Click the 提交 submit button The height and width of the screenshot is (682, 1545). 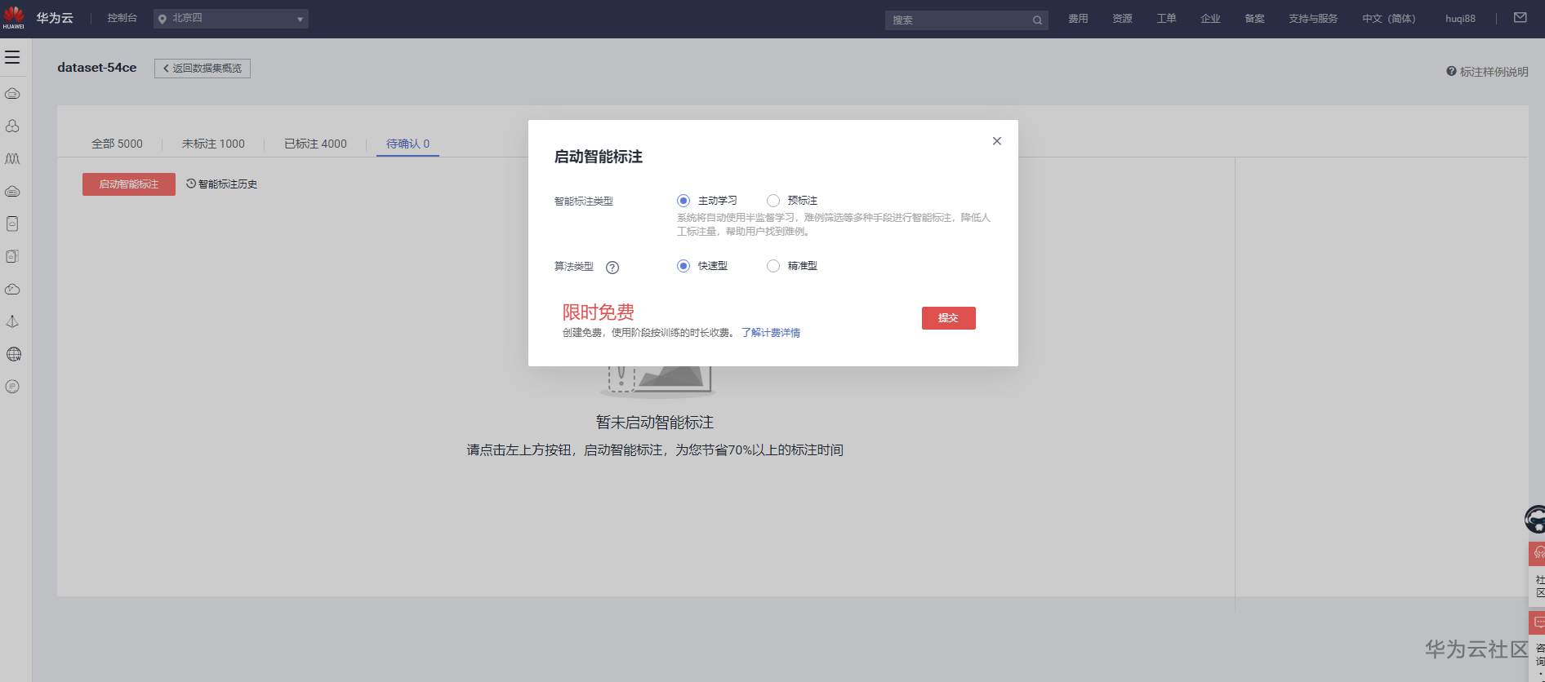point(948,318)
